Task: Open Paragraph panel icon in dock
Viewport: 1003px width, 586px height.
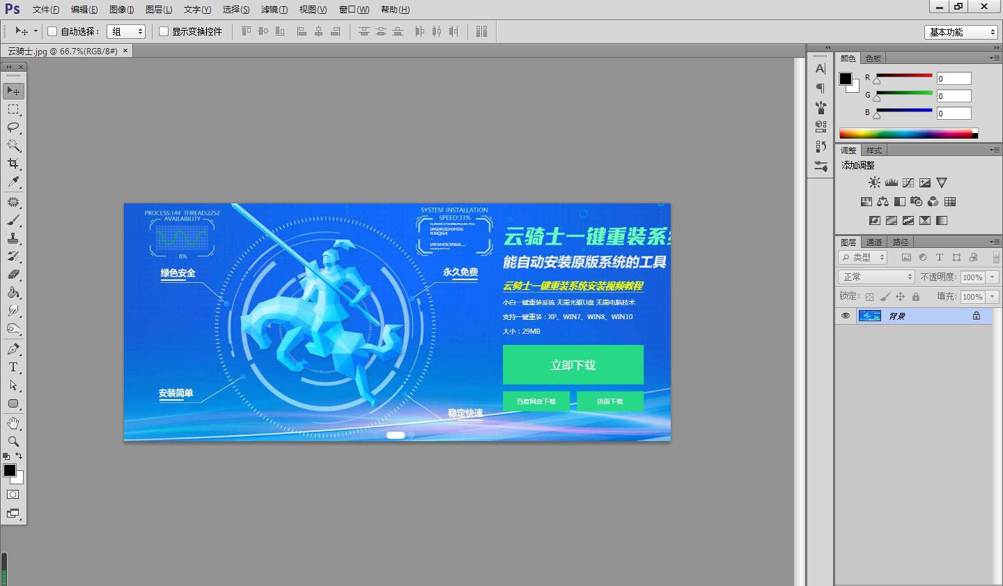Action: 821,88
